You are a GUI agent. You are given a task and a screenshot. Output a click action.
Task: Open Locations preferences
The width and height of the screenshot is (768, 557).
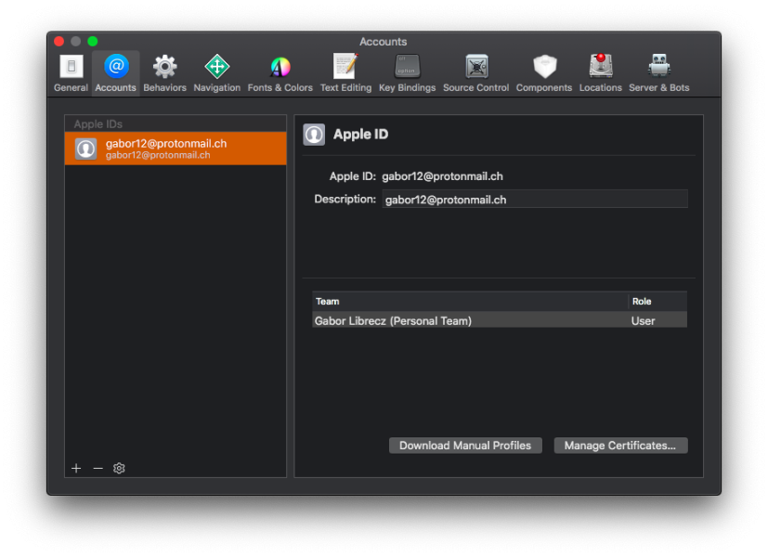600,73
